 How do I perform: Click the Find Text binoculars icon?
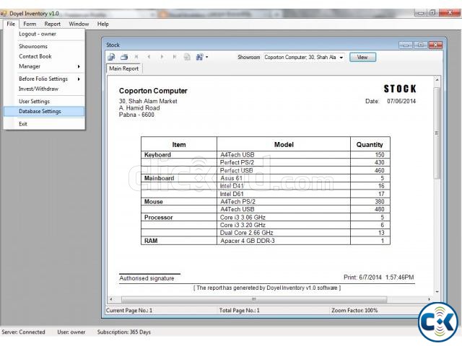tap(199, 57)
